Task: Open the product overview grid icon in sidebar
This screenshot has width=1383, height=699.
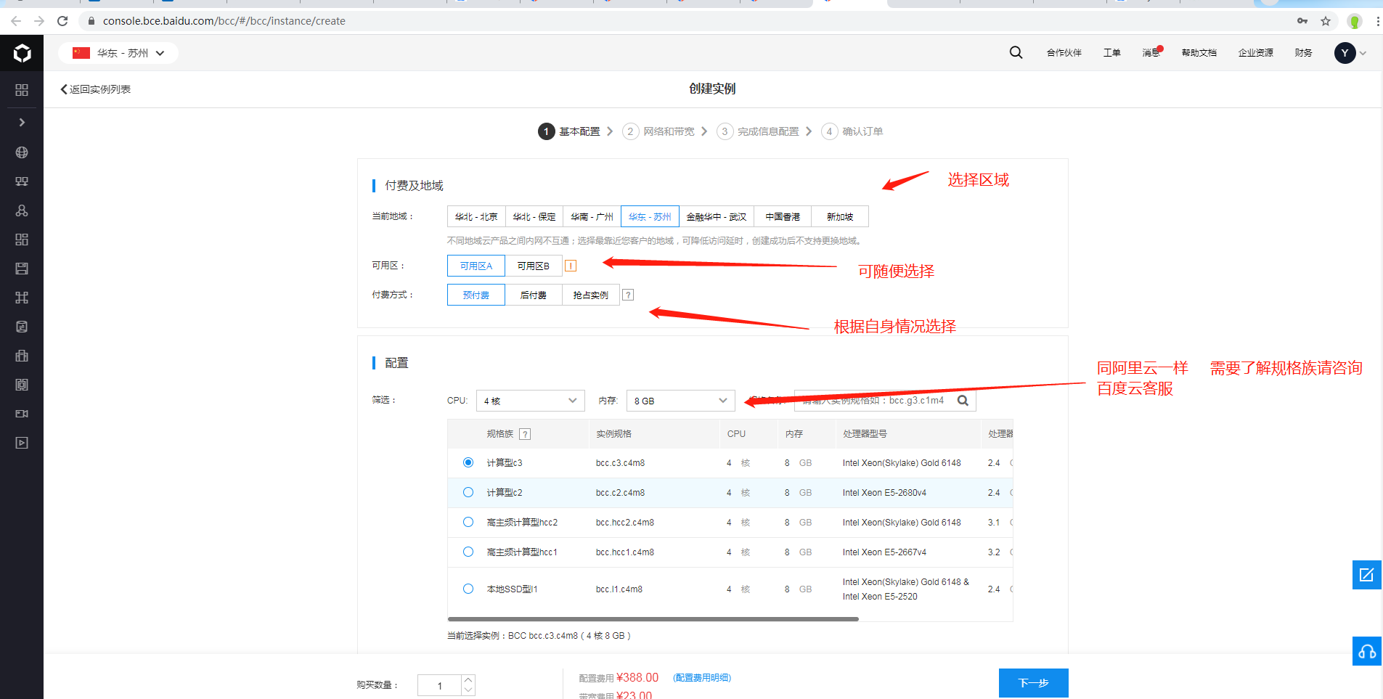Action: [x=22, y=90]
